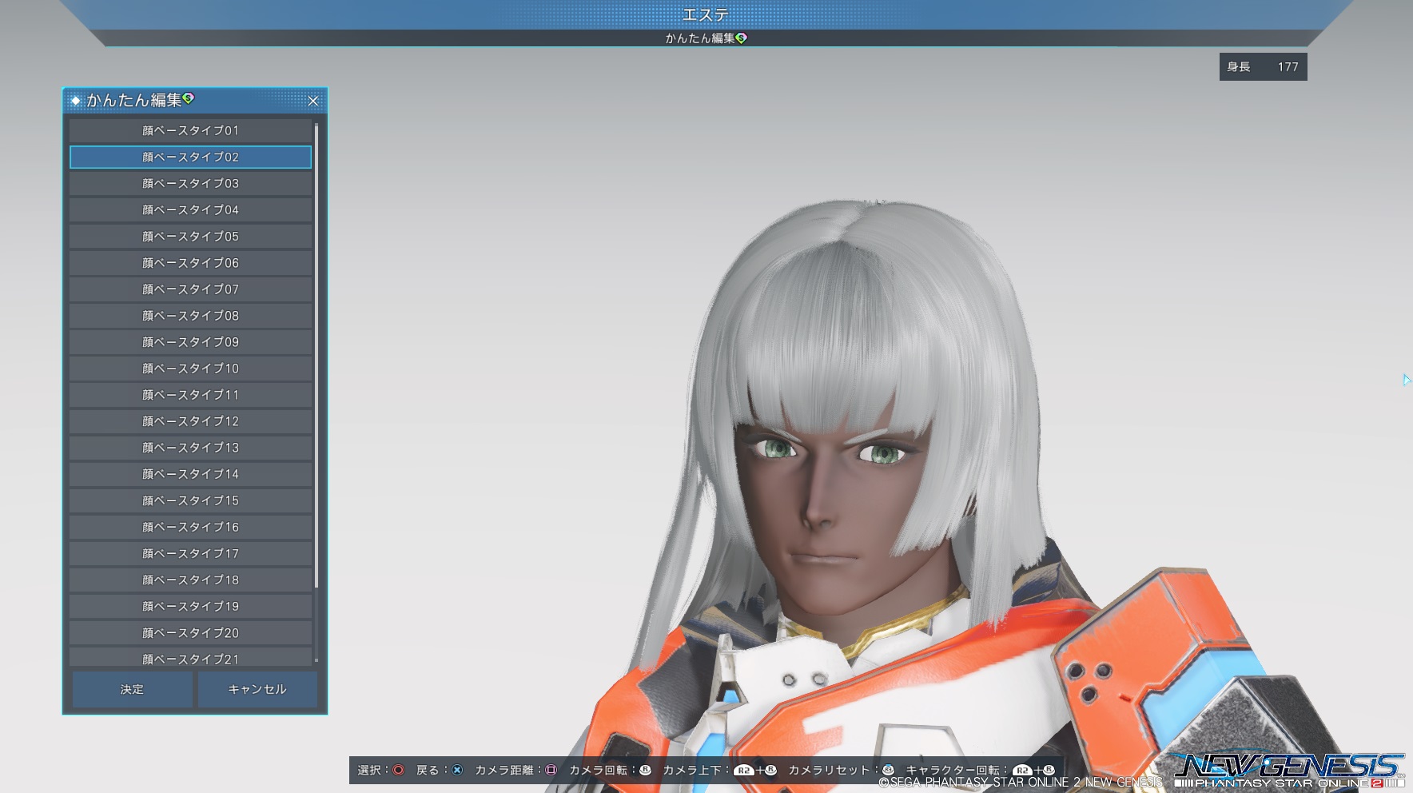
Task: Click the R-stick icon beside カメラ回転
Action: point(645,770)
